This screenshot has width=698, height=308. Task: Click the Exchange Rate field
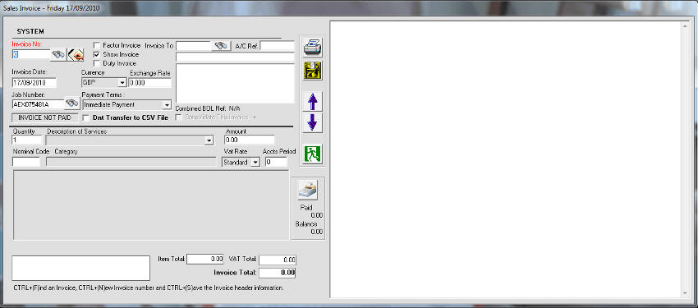[x=150, y=83]
